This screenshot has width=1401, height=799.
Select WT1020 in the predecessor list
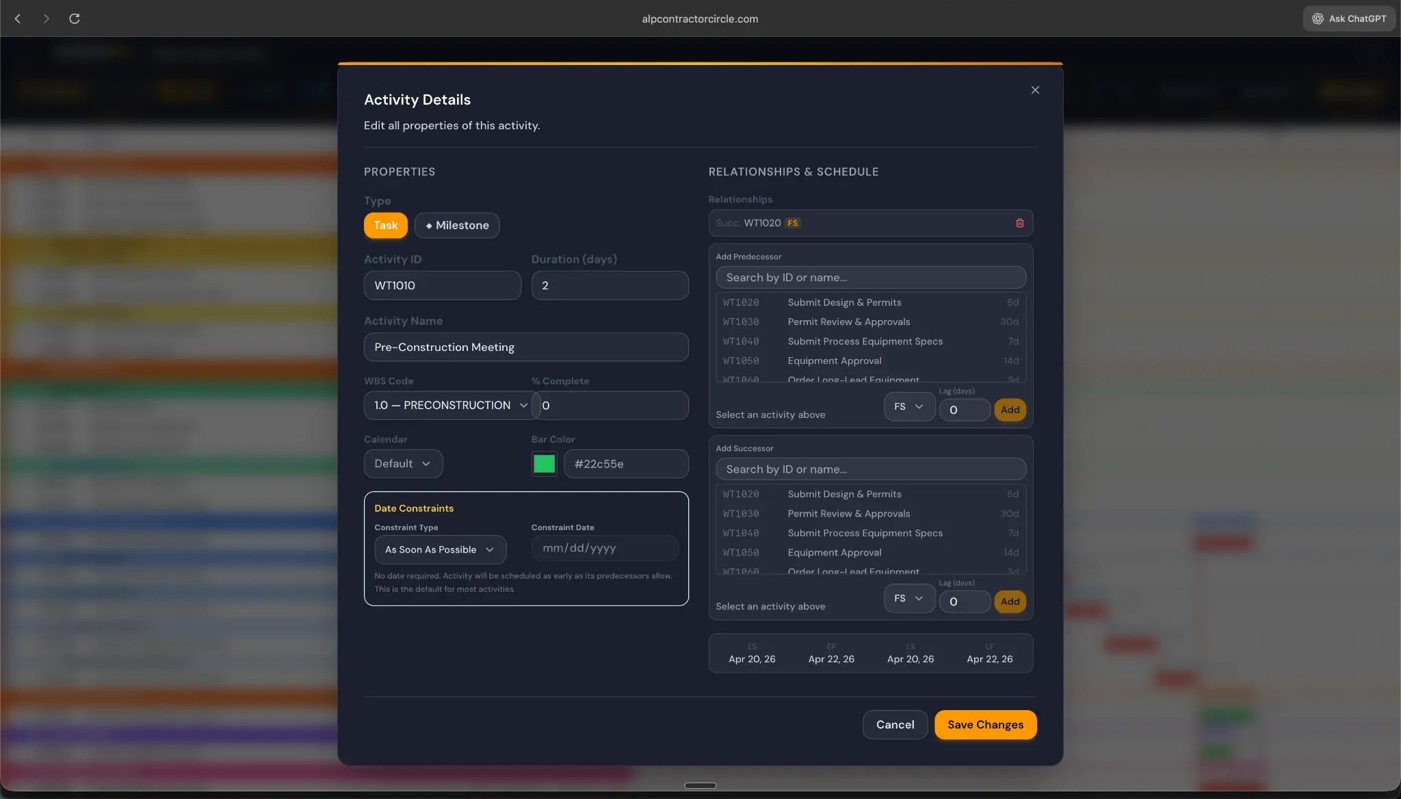pyautogui.click(x=871, y=302)
